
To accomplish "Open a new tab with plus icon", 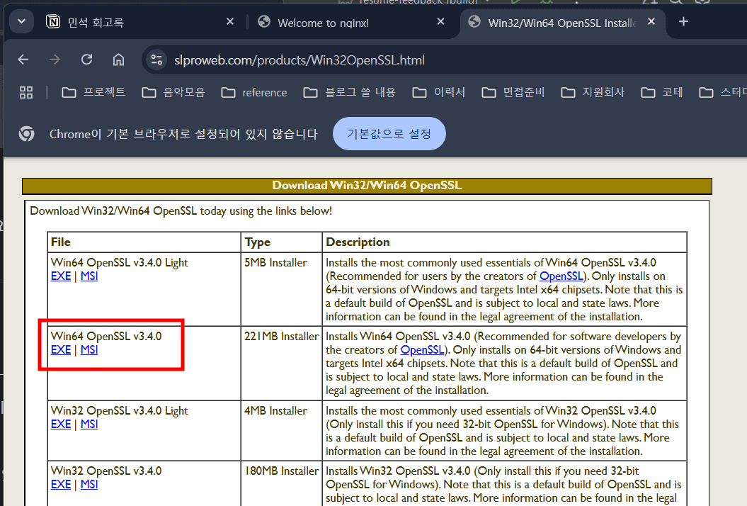I will pos(683,22).
